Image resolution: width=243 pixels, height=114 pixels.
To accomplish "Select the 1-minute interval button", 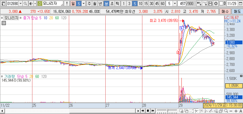I will click(x=123, y=3).
